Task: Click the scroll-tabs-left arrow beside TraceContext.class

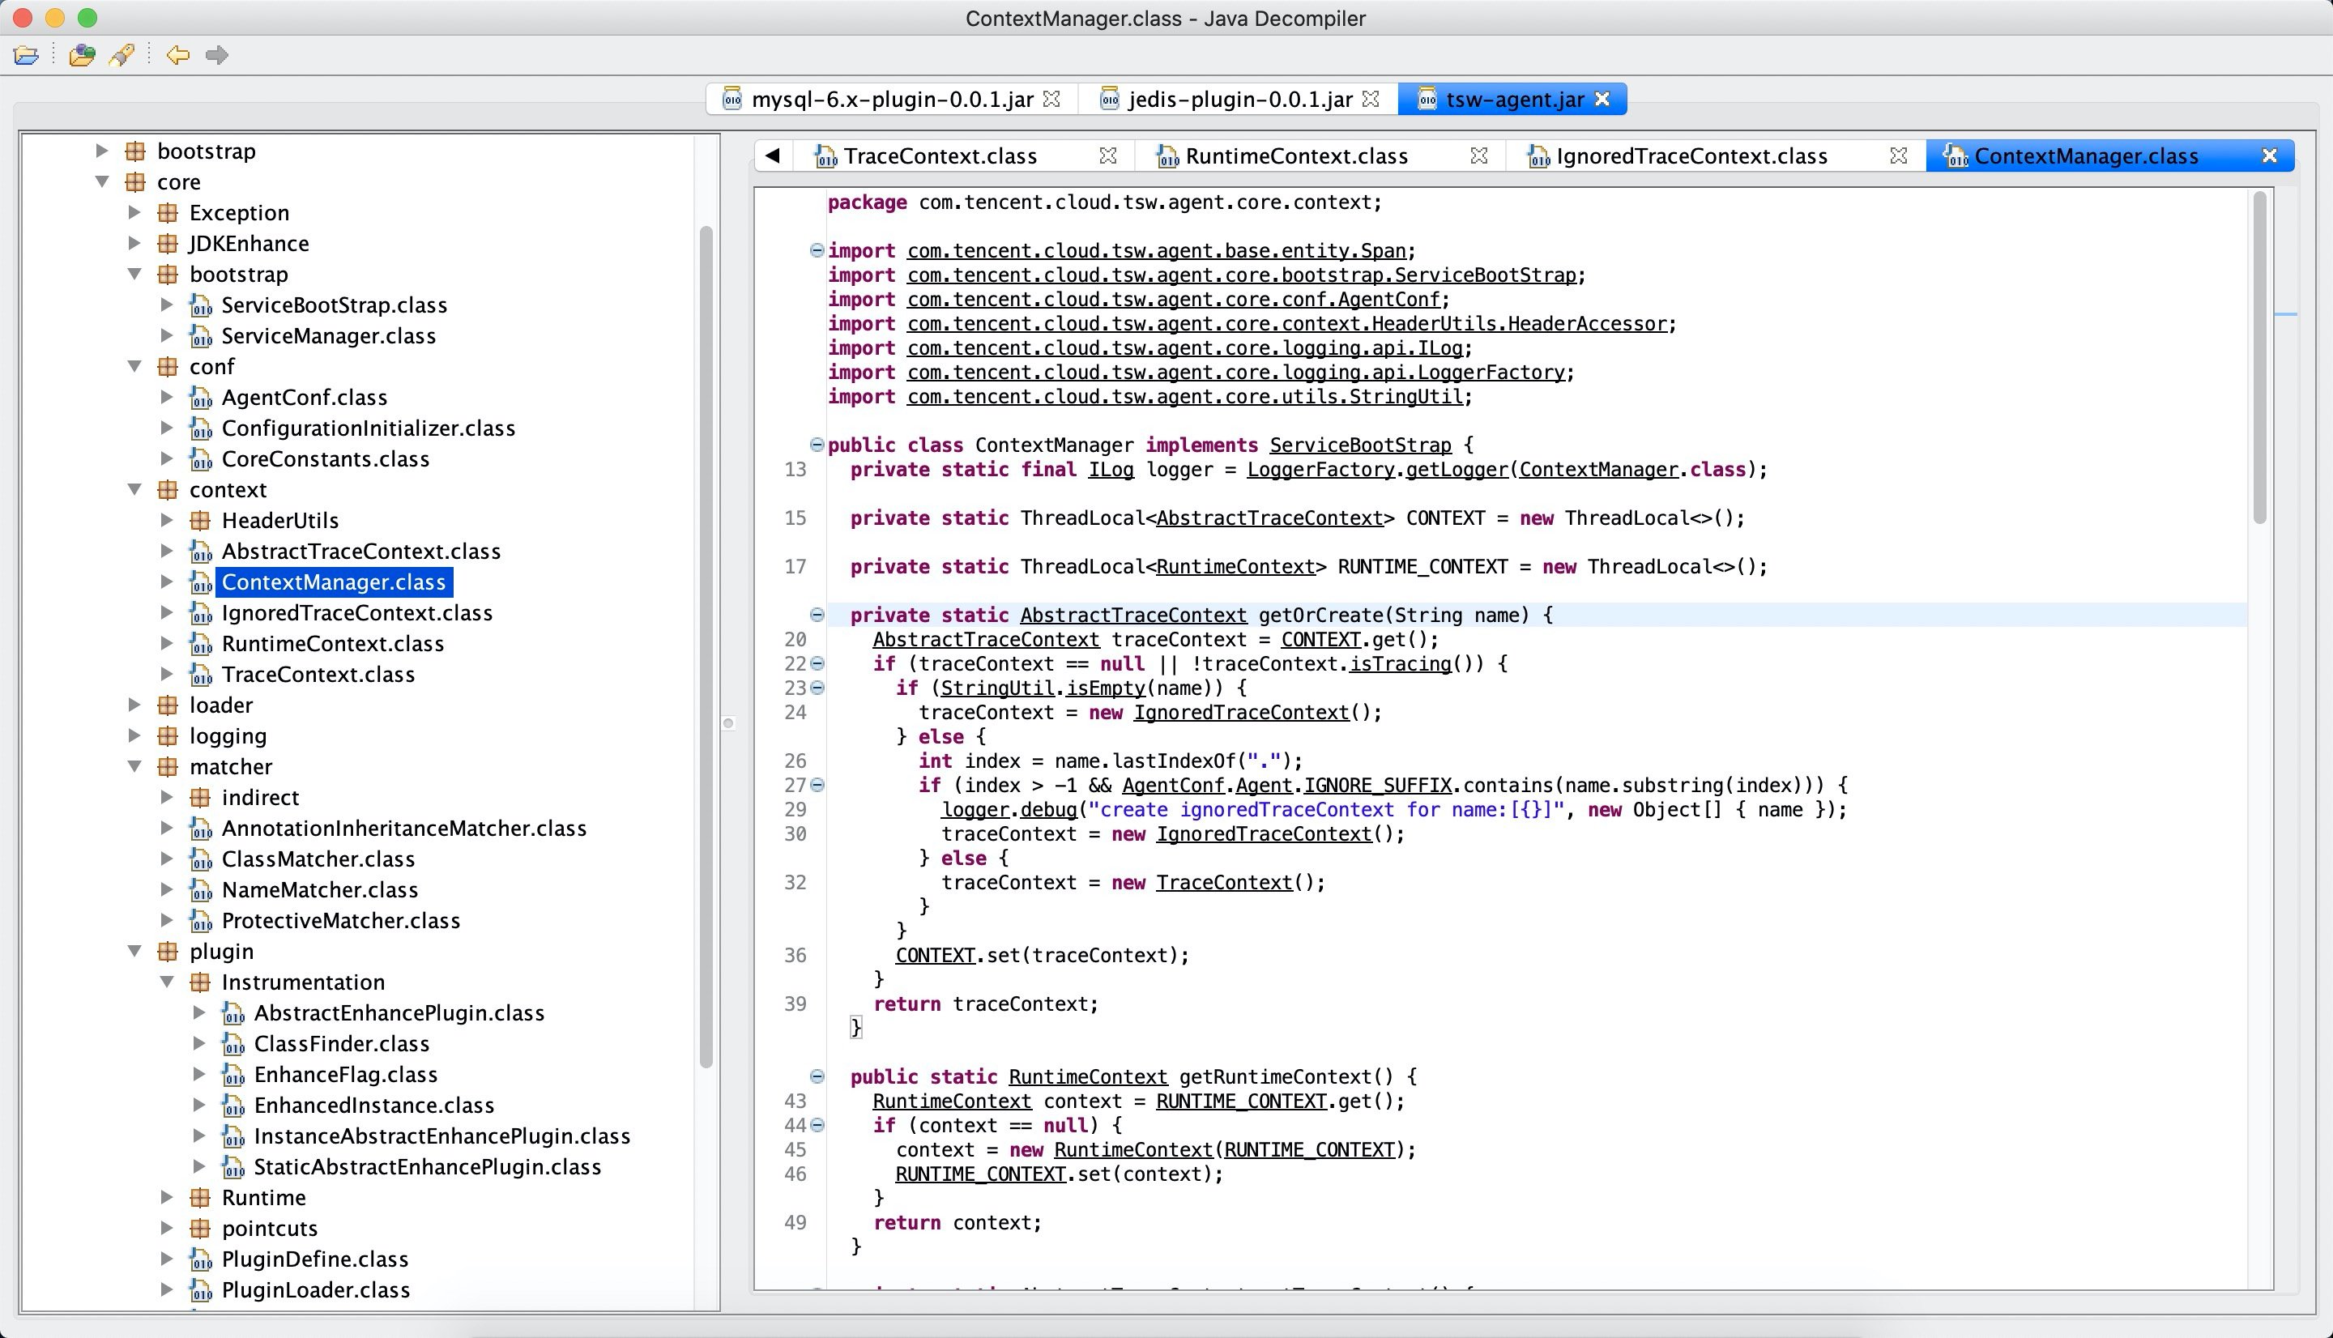Action: click(773, 156)
